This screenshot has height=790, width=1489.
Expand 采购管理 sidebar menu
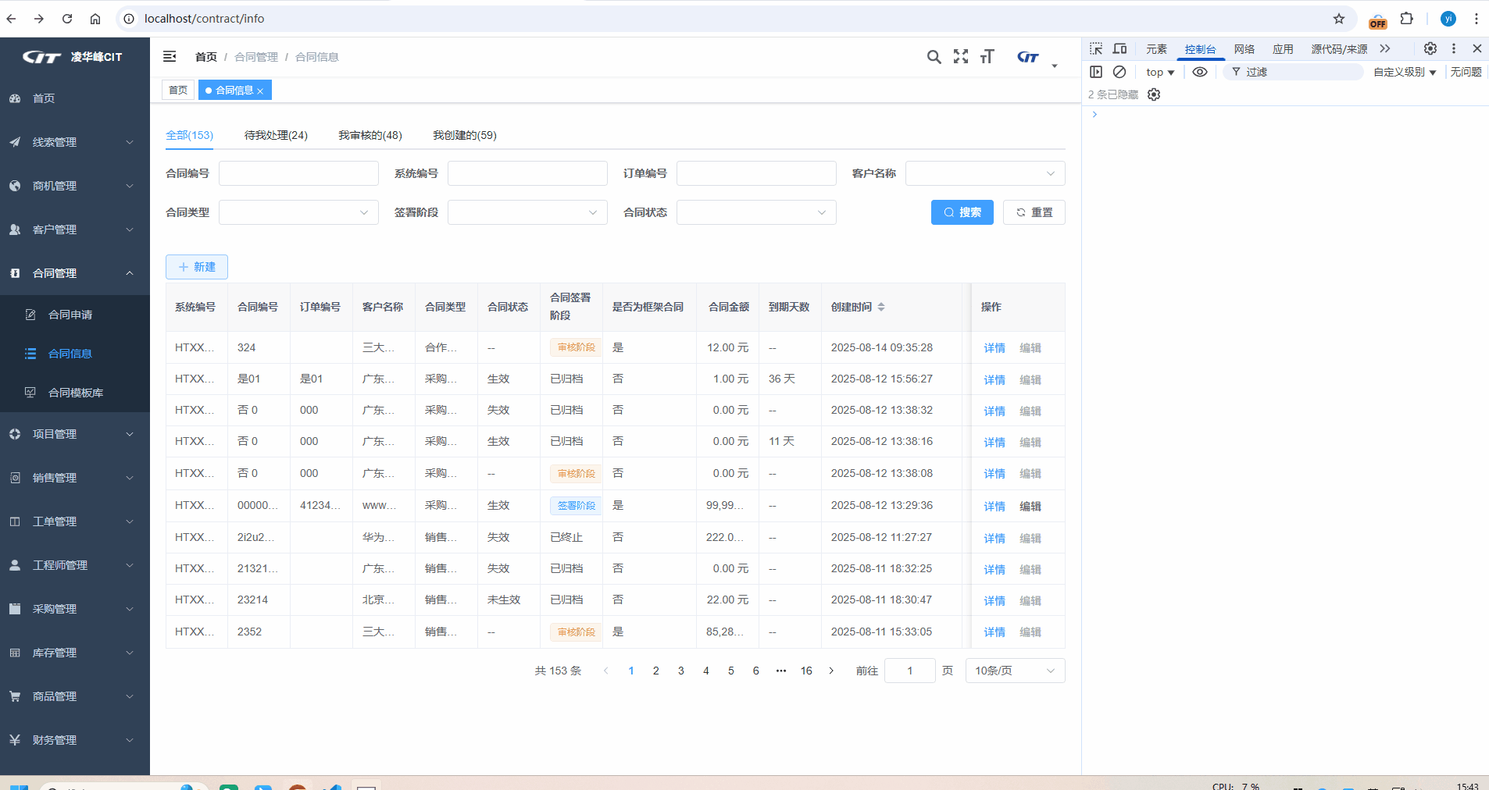(x=75, y=609)
